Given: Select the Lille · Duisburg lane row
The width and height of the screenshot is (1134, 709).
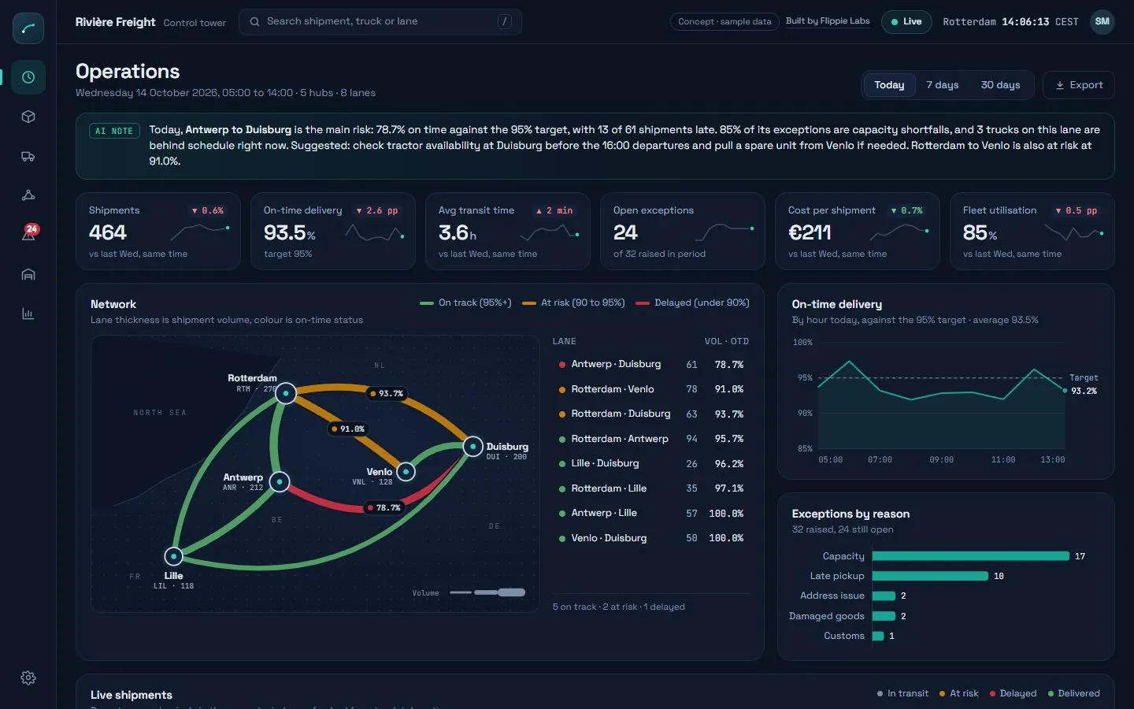Looking at the screenshot, I should point(651,463).
